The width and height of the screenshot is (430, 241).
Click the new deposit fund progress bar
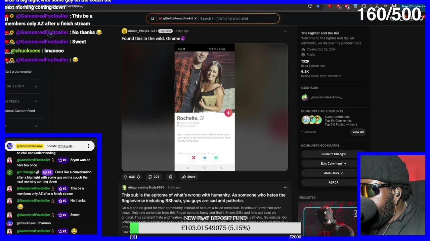click(x=215, y=228)
